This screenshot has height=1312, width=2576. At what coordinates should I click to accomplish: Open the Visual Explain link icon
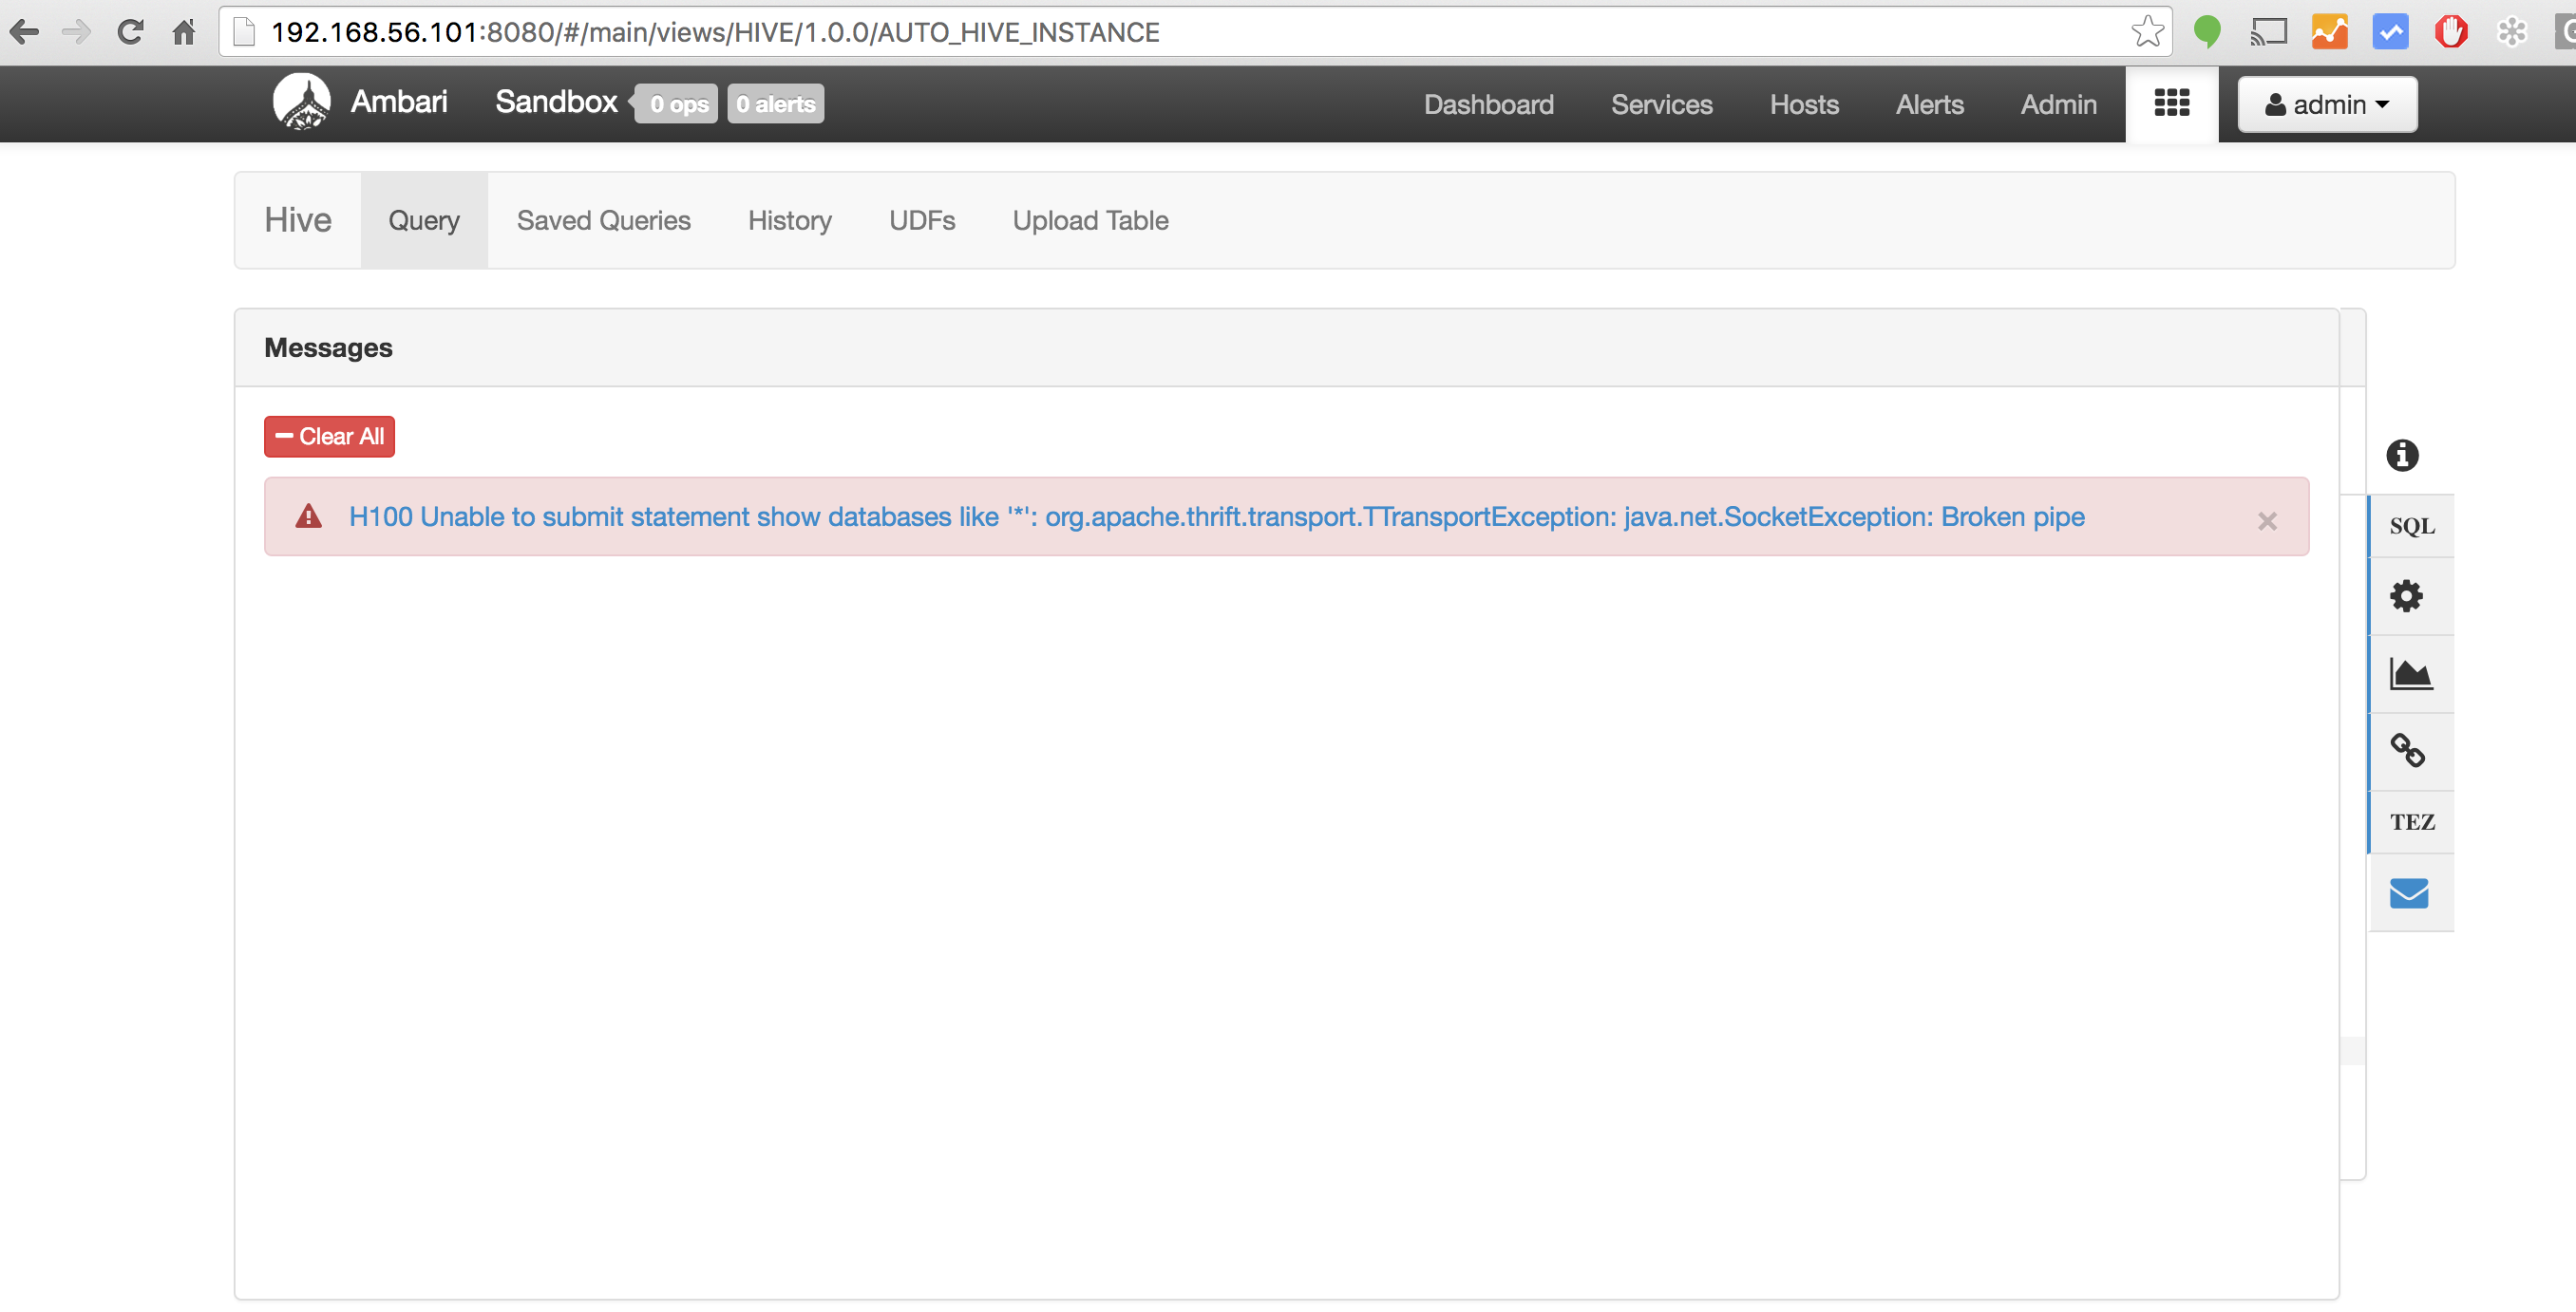coord(2408,749)
